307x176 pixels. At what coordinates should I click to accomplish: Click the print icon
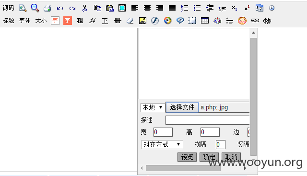(x=47, y=8)
